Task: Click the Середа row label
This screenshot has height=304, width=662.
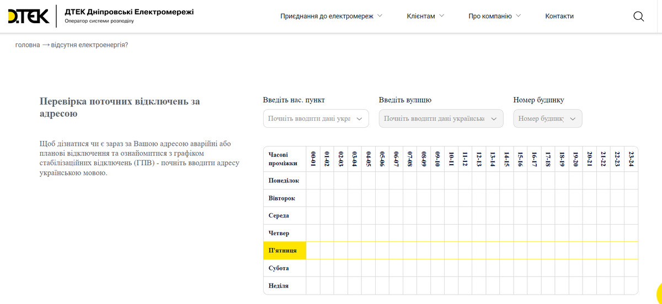Action: (x=279, y=215)
